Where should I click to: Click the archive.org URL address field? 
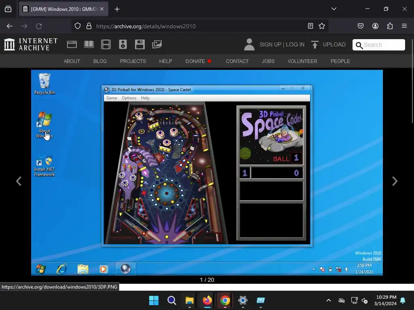point(199,26)
